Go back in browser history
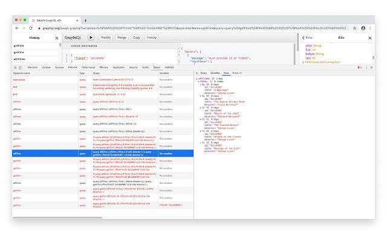387x242 pixels. point(17,28)
